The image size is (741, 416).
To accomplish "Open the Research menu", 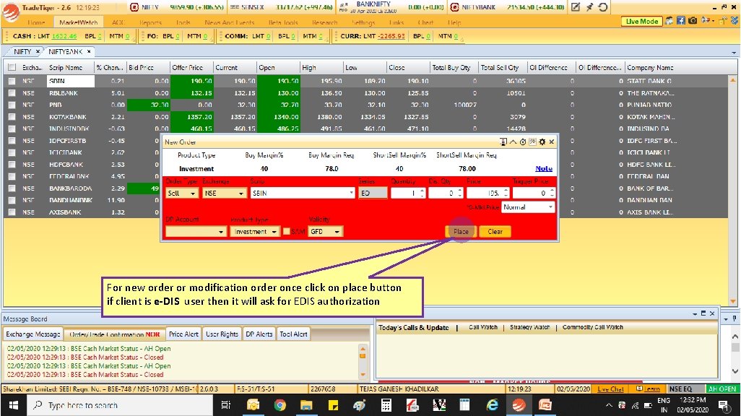I will pos(325,22).
